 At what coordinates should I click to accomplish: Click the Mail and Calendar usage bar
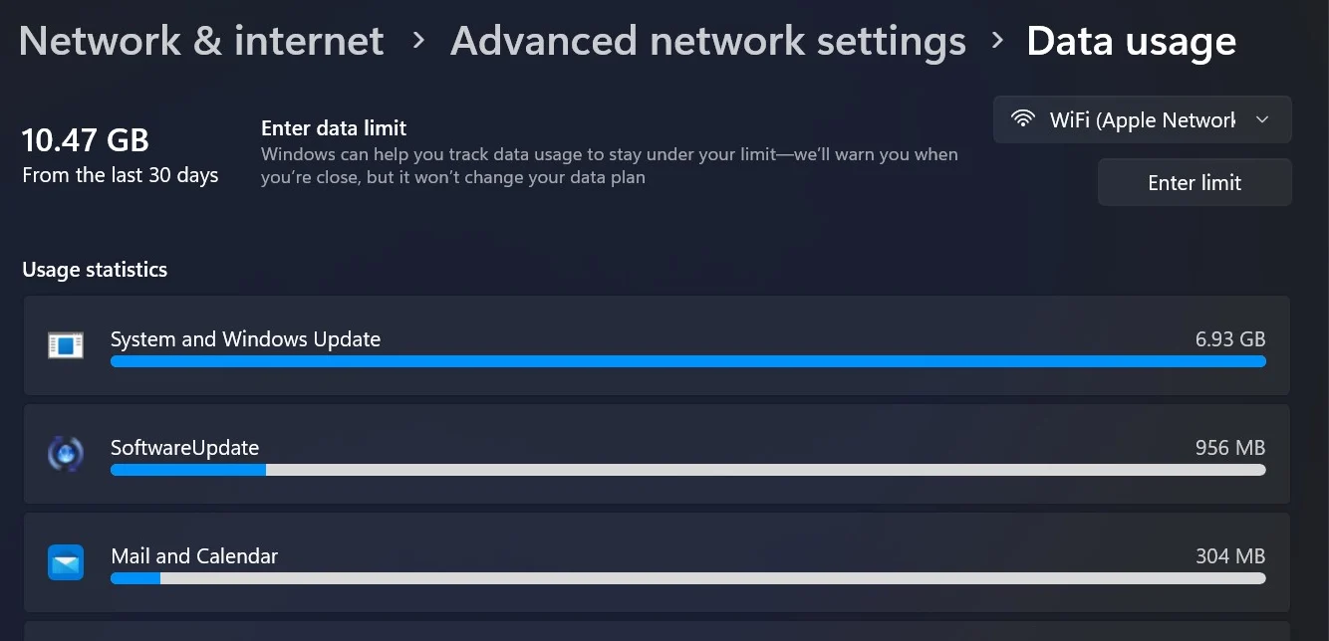688,578
